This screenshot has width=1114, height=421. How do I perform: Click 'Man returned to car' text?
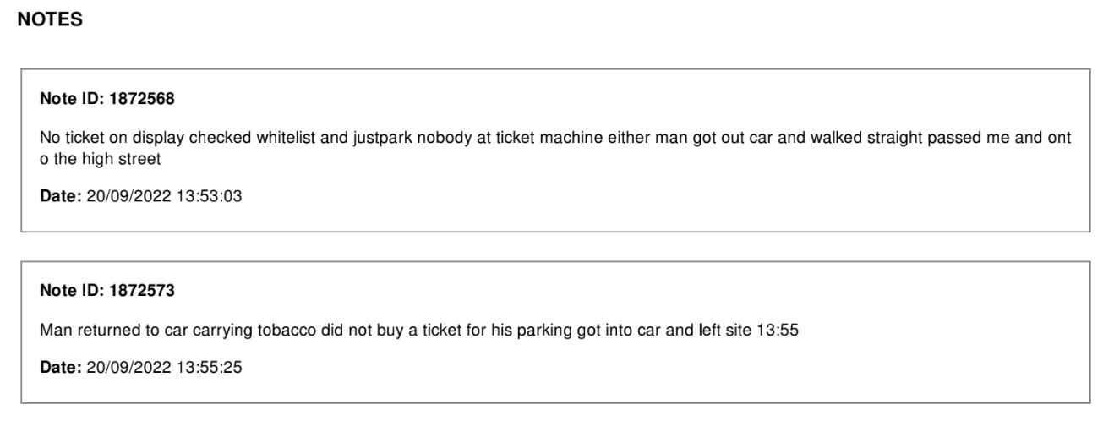click(96, 331)
